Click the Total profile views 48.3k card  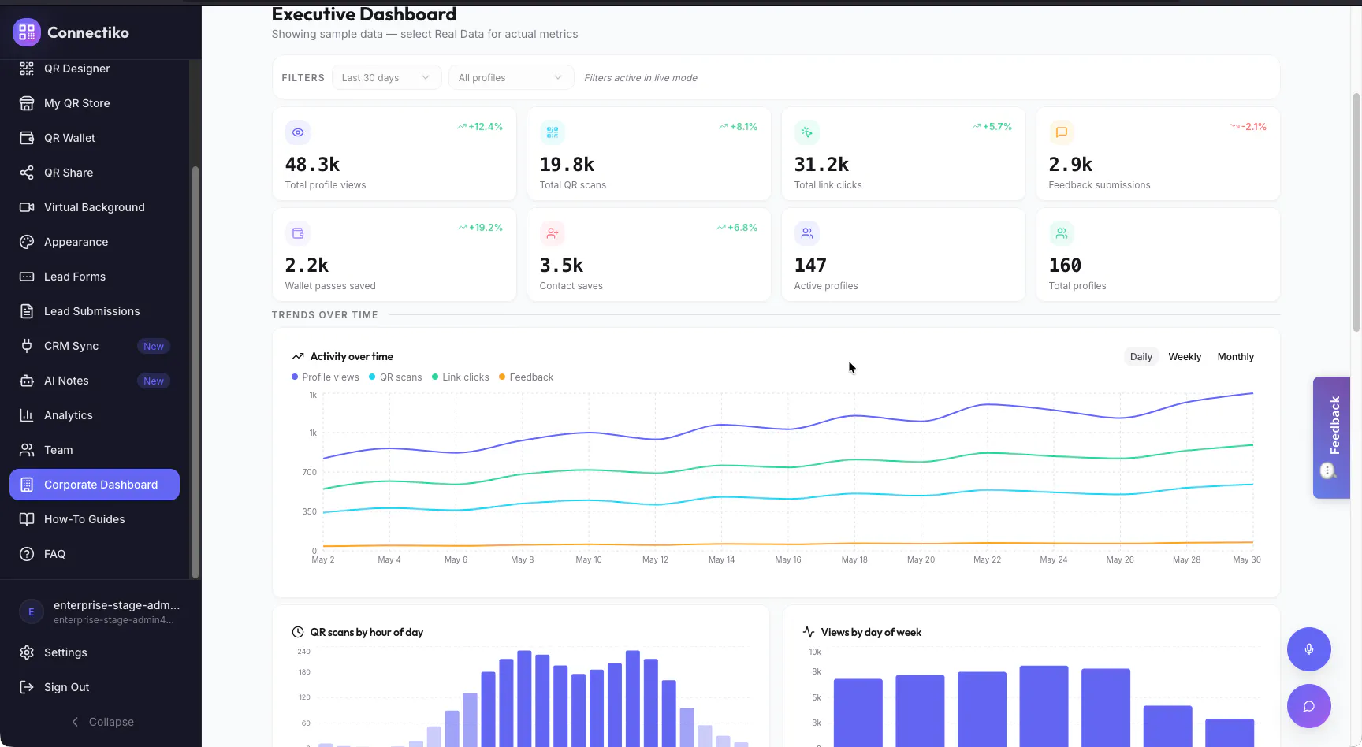394,154
